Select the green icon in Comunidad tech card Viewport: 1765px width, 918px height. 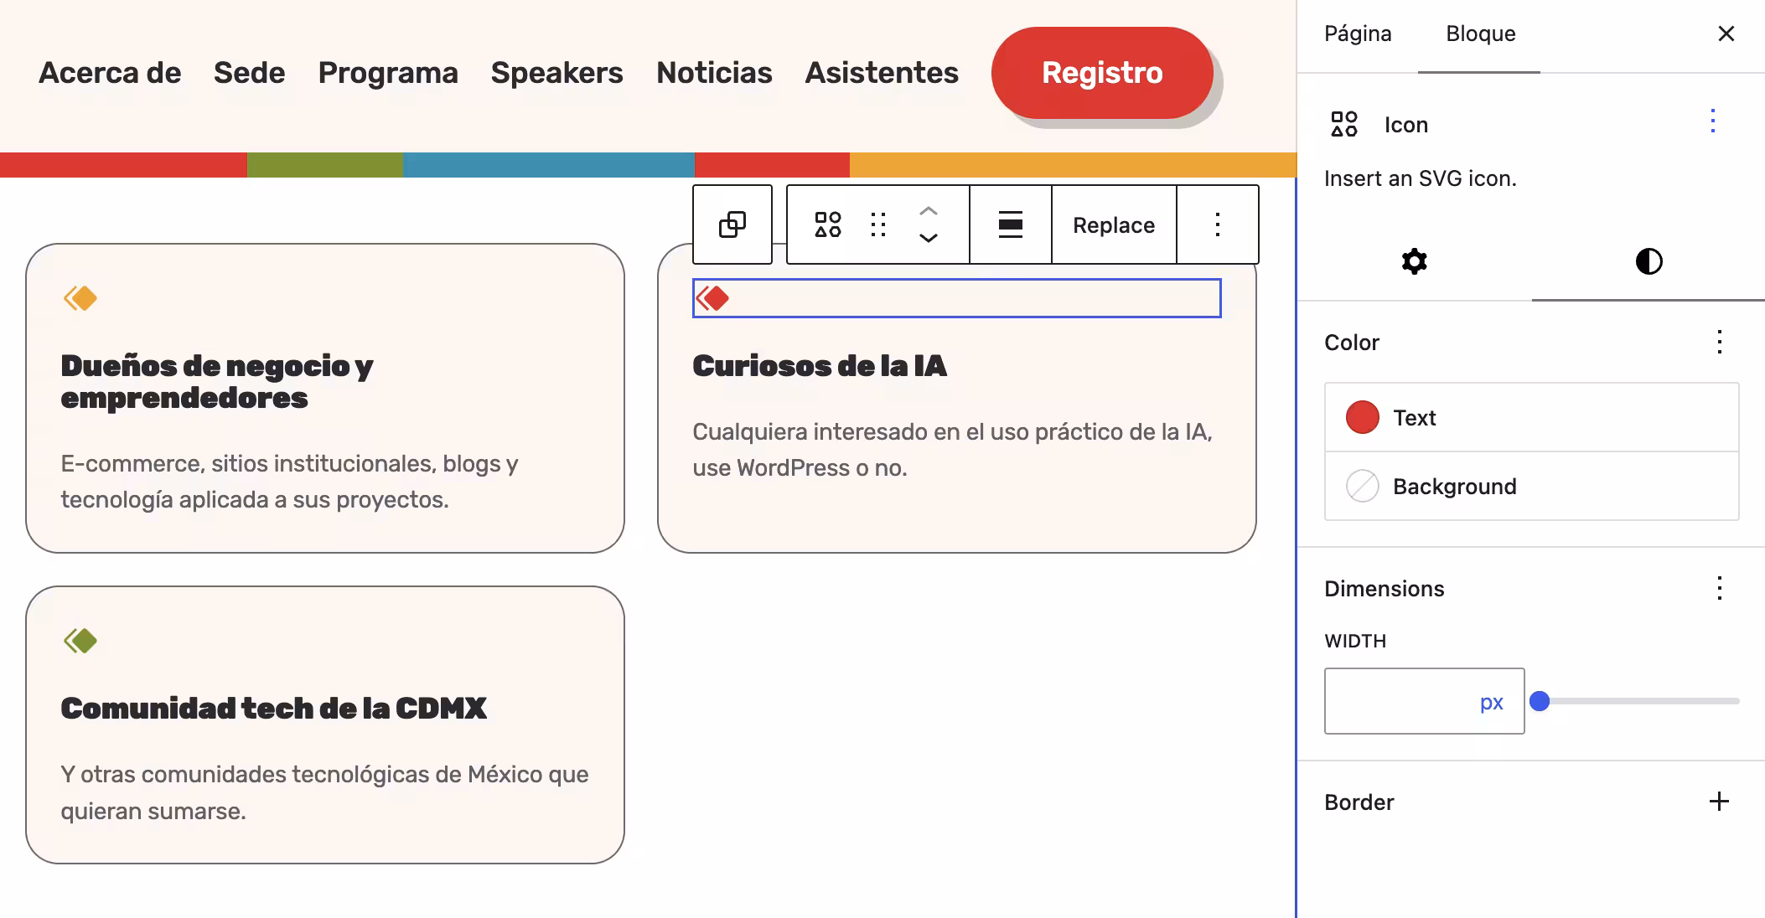click(x=80, y=641)
